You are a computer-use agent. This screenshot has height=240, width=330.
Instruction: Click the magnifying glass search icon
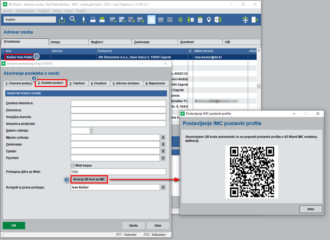click(73, 20)
